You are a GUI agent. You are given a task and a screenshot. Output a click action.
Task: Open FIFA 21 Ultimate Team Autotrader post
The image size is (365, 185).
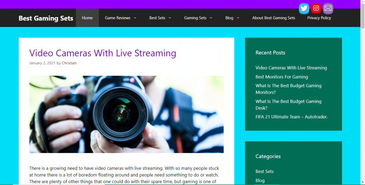click(x=291, y=117)
